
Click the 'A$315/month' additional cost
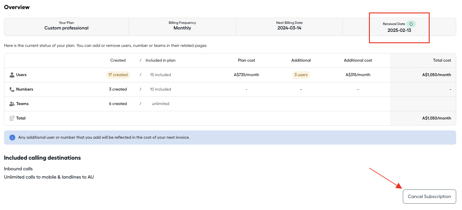tap(358, 75)
